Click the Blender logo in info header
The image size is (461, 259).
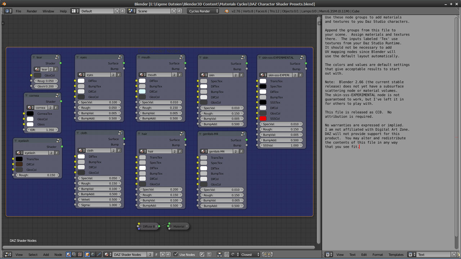click(226, 11)
